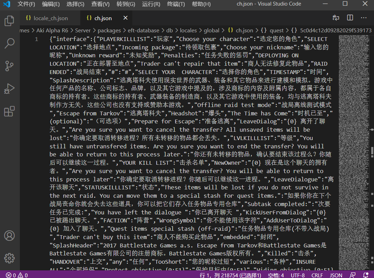Expand the locales breadcrumb
The image size is (374, 278).
click(188, 31)
